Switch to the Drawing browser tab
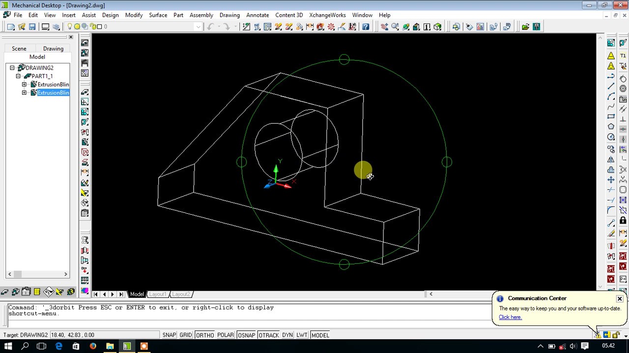Image resolution: width=629 pixels, height=353 pixels. tap(53, 49)
